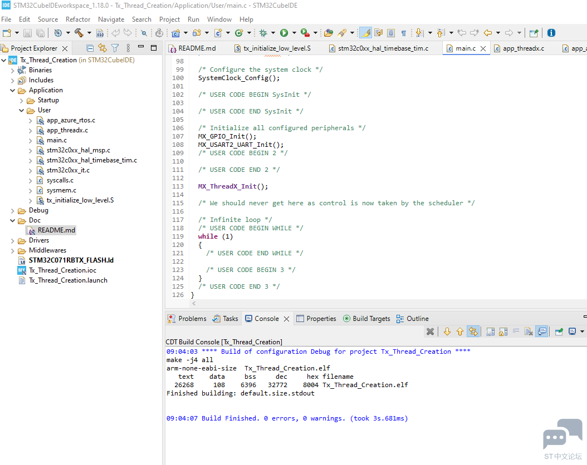
Task: Click the New source folder icon
Action: pyautogui.click(x=197, y=33)
